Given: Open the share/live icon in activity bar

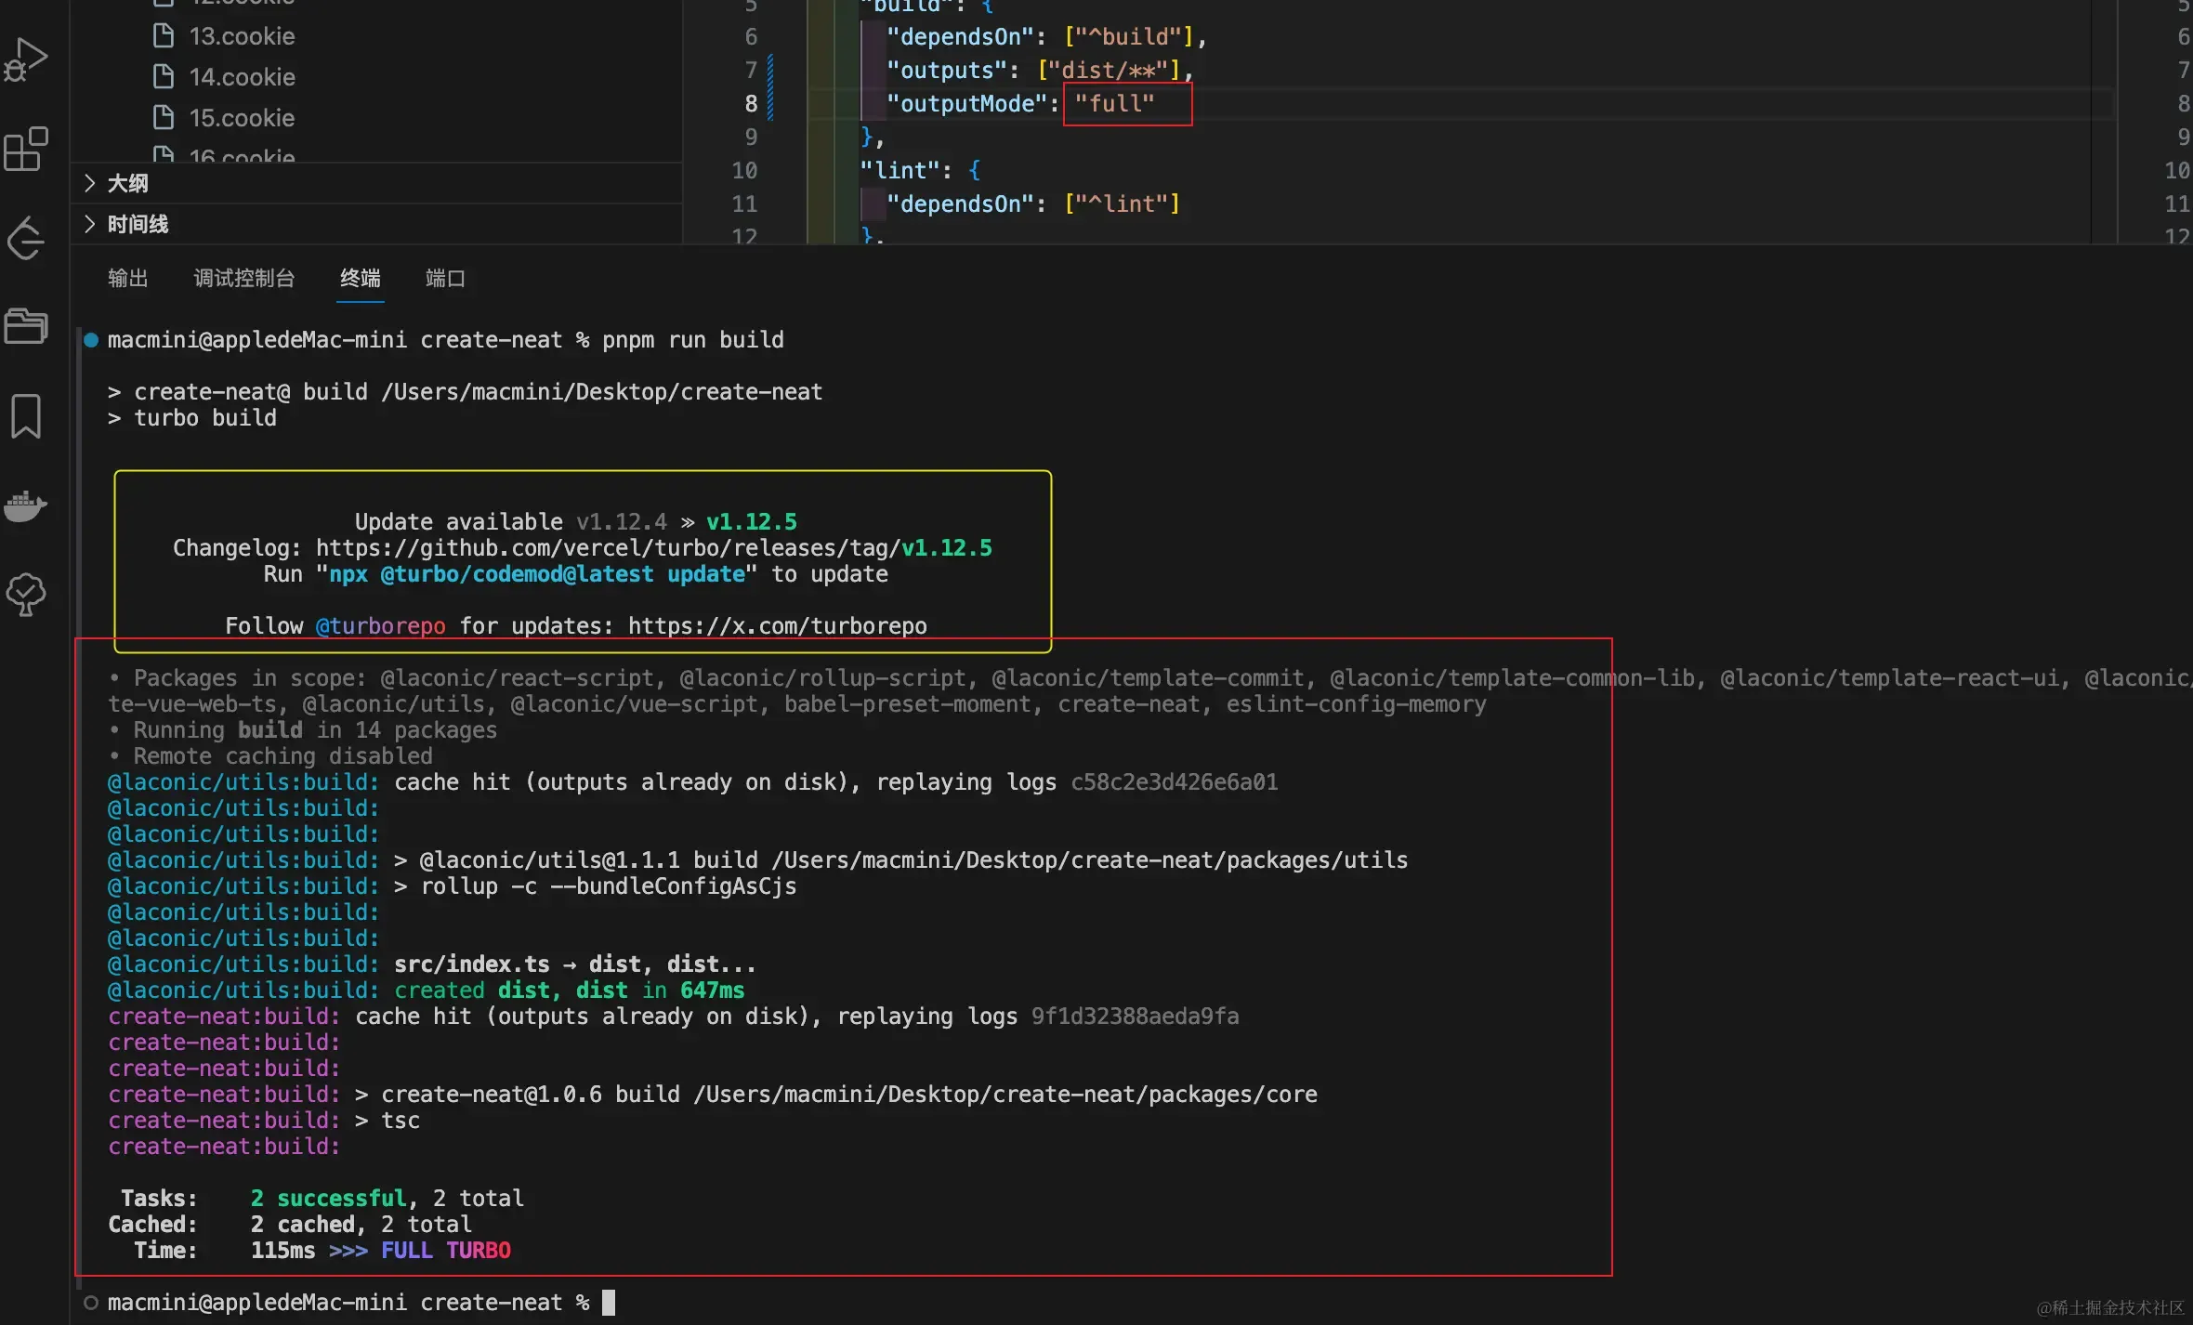Looking at the screenshot, I should coord(26,238).
